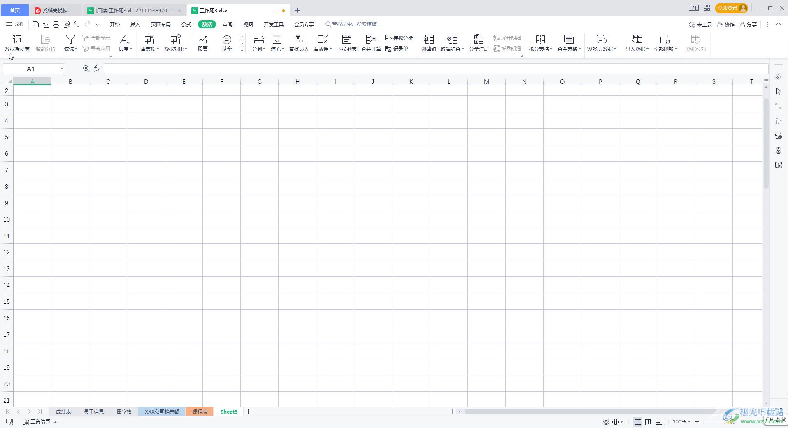The image size is (788, 428).
Task: Open the name box dropdown arrow
Action: click(x=62, y=69)
